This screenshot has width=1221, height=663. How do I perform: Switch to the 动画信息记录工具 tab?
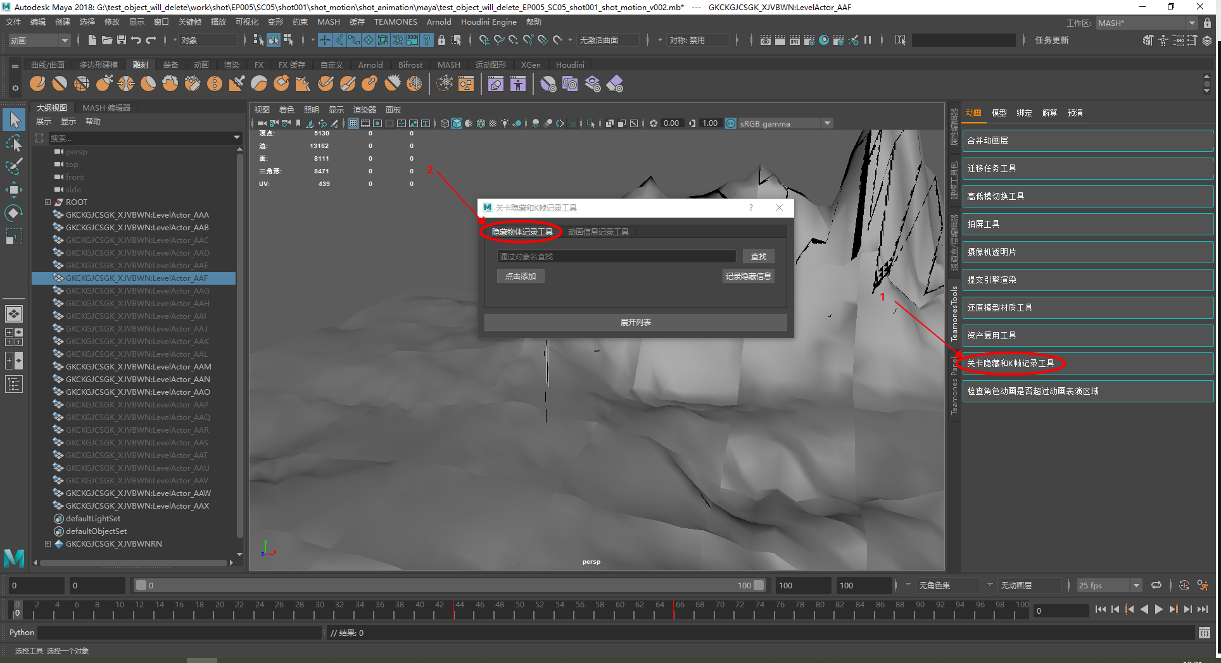598,232
